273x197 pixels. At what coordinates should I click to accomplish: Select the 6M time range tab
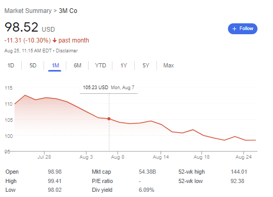click(78, 65)
